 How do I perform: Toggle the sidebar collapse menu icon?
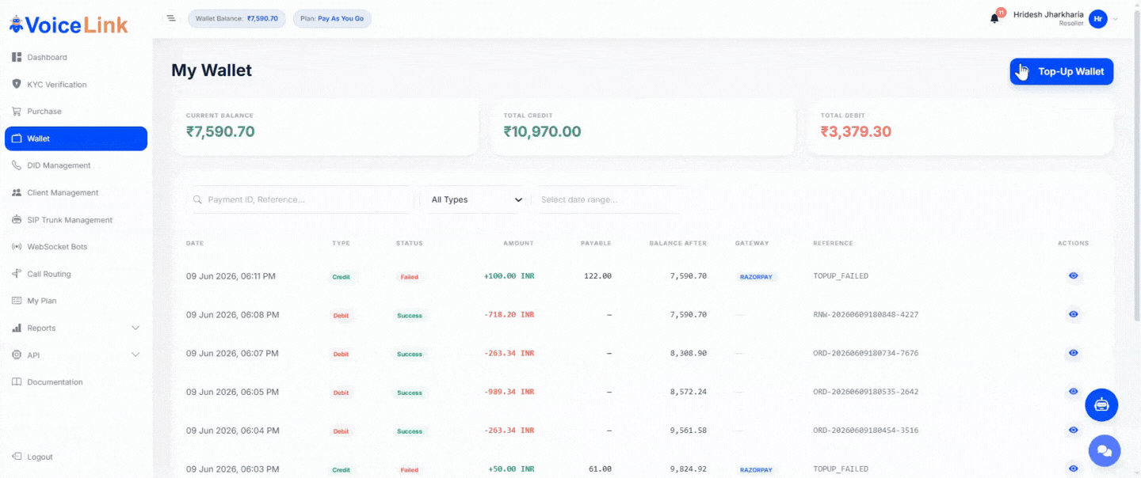click(x=171, y=18)
